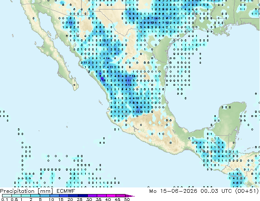This screenshot has width=260, height=201.
Task: Select the 2–5 mm legend color box
Action: [35, 196]
